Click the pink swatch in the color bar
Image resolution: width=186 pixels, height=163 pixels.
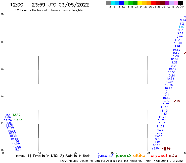click(x=176, y=3)
